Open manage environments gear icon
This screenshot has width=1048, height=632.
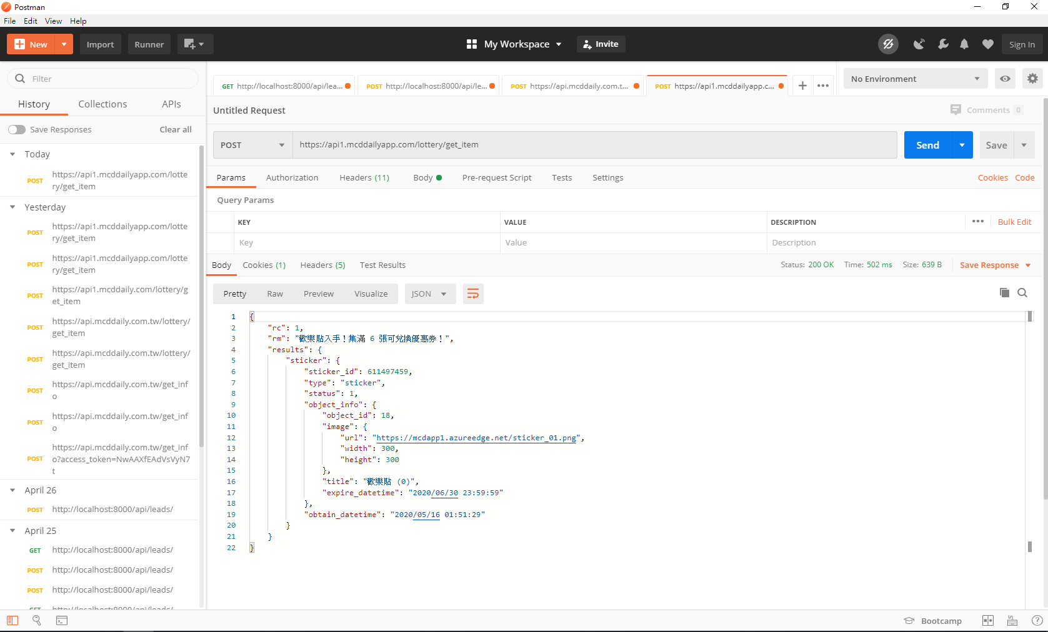[1032, 79]
